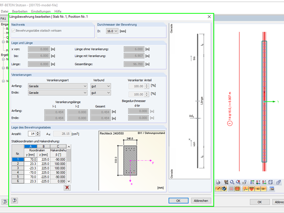Click the left-opening red bracket bar icon
Viewport: 284px width, 213px height.
257,189
